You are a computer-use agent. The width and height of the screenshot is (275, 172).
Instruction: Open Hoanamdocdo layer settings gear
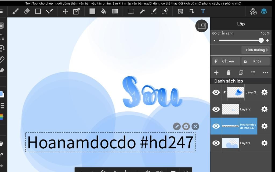tap(265, 126)
